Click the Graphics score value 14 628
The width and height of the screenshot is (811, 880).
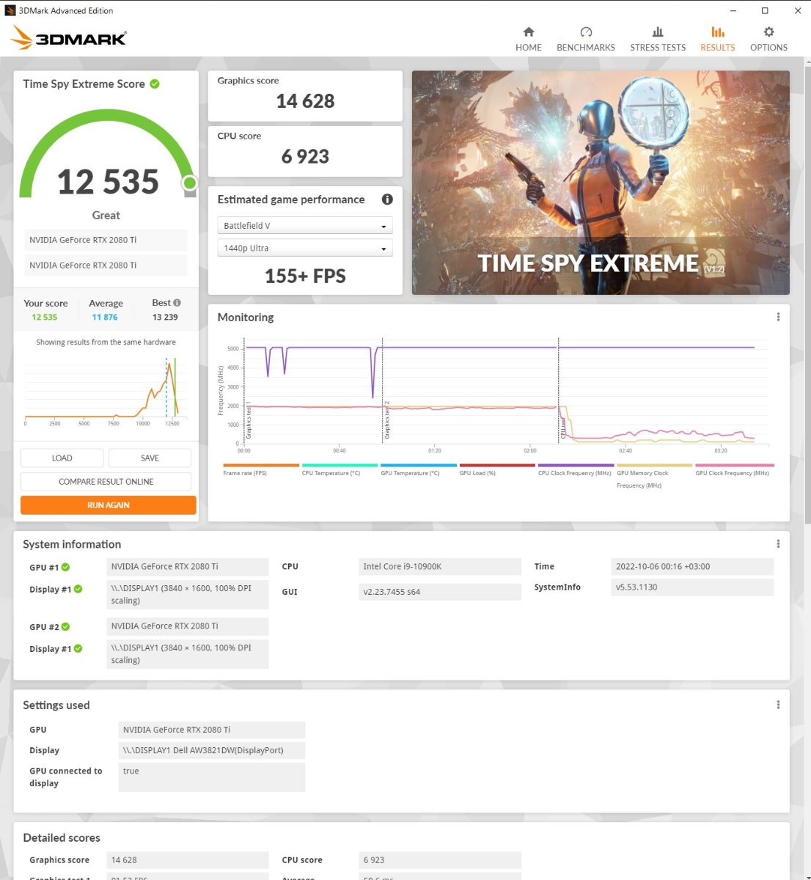click(305, 101)
